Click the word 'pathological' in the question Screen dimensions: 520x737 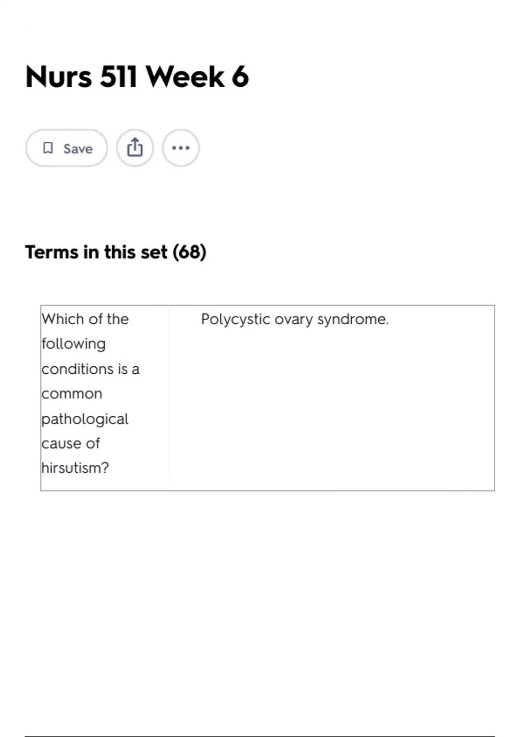pos(85,419)
